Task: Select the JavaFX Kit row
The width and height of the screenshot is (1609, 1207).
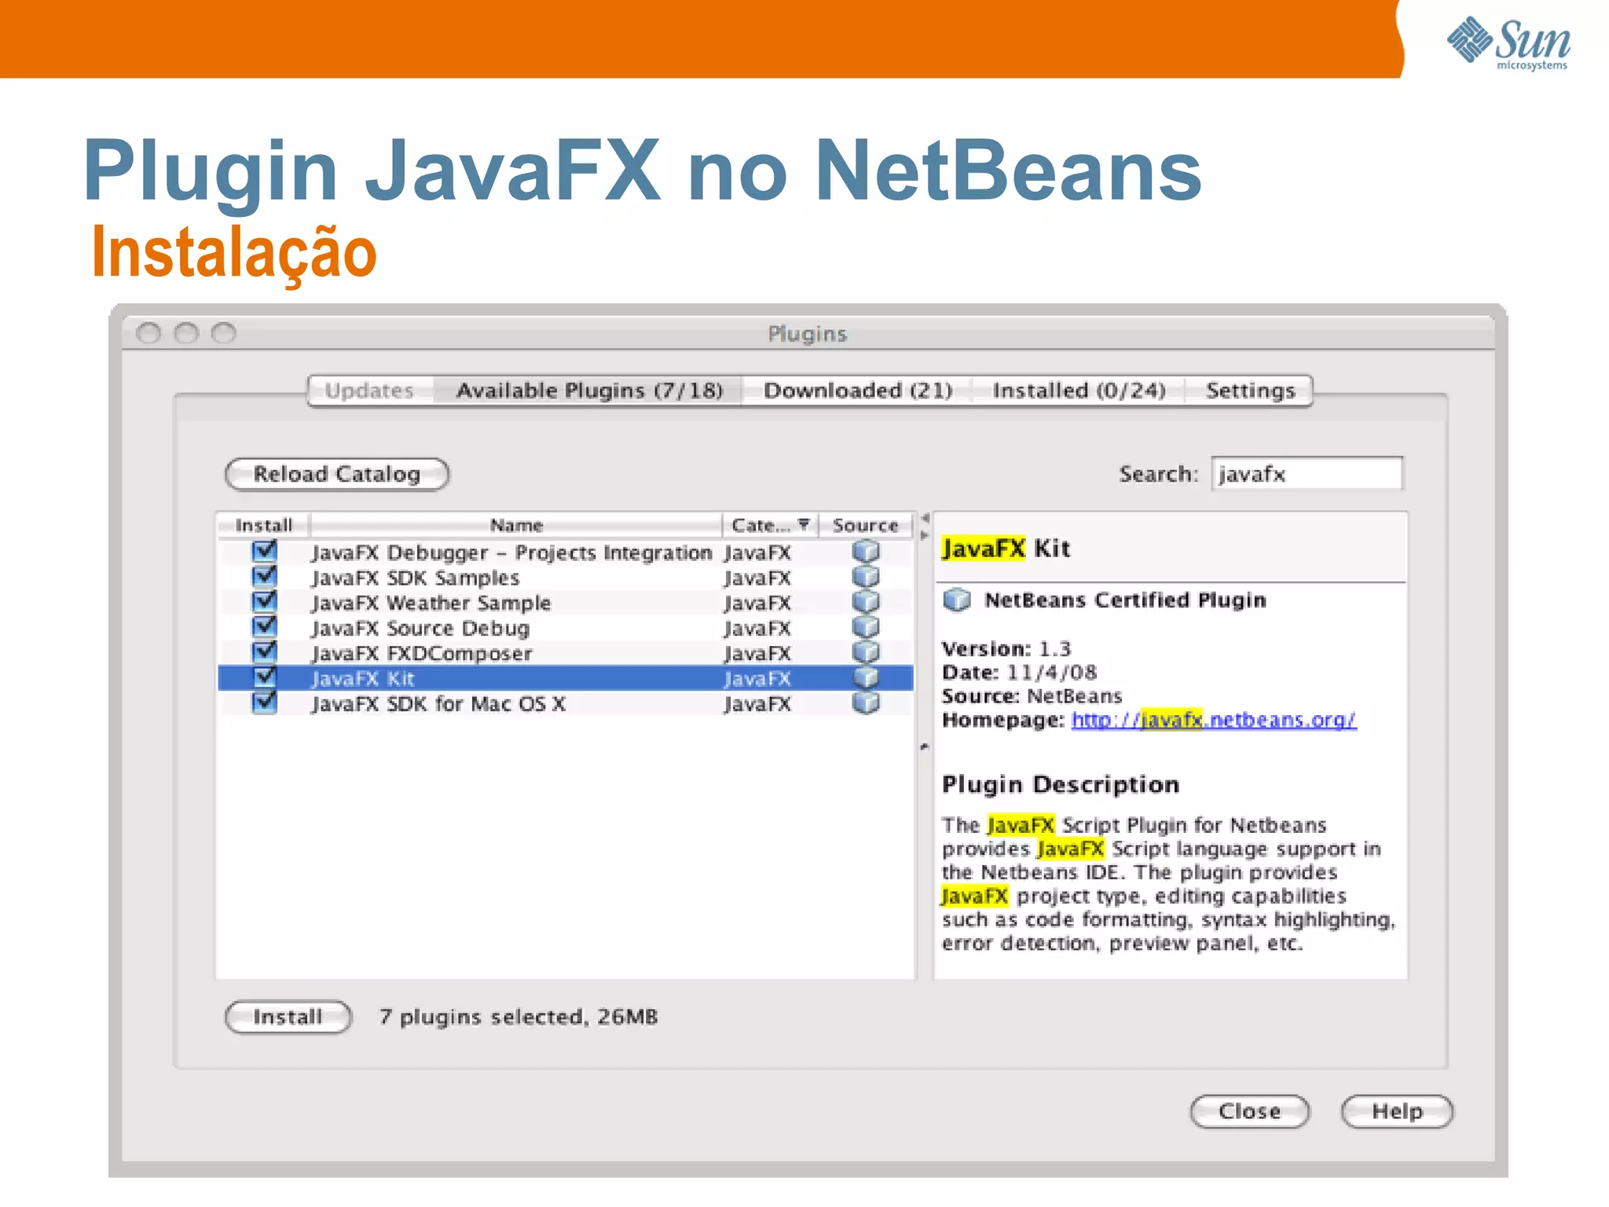Action: tap(566, 678)
